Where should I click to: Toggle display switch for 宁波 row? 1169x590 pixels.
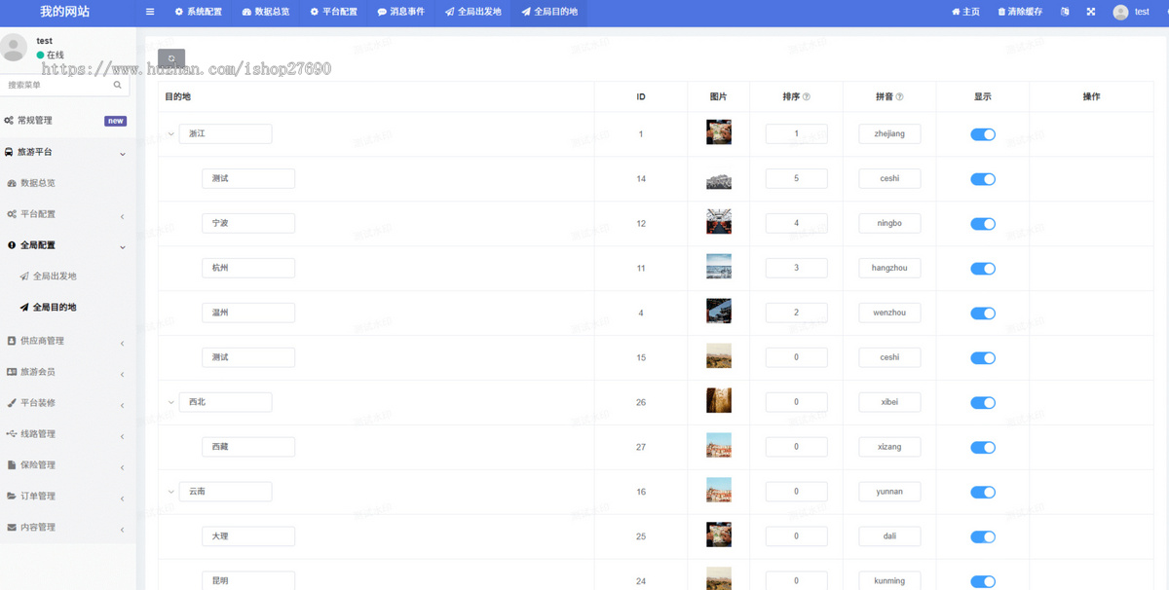[x=983, y=224]
